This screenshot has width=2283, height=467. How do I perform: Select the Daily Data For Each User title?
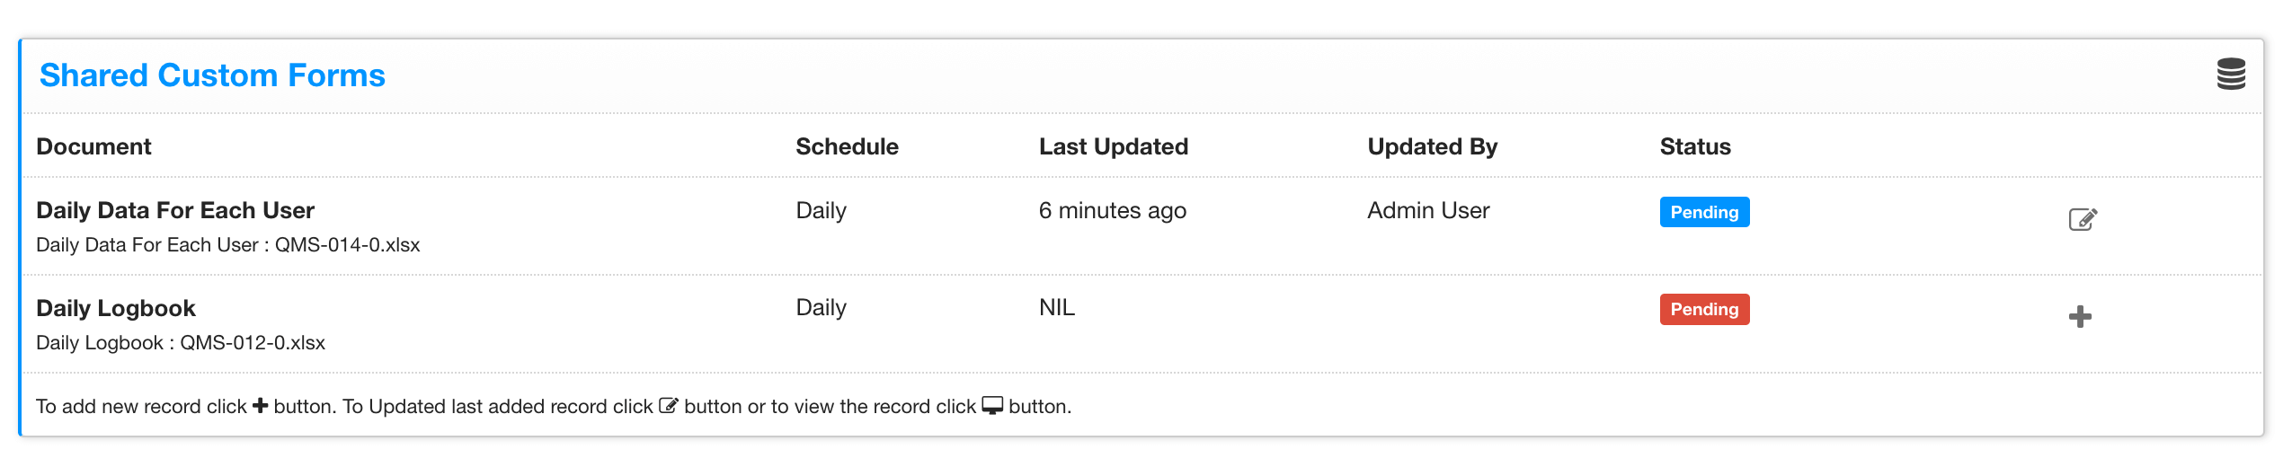coord(175,210)
